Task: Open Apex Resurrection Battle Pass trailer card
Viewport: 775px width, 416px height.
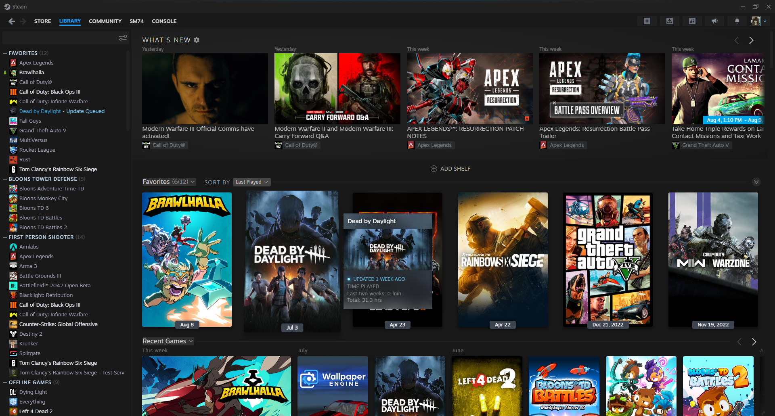Action: coord(602,89)
